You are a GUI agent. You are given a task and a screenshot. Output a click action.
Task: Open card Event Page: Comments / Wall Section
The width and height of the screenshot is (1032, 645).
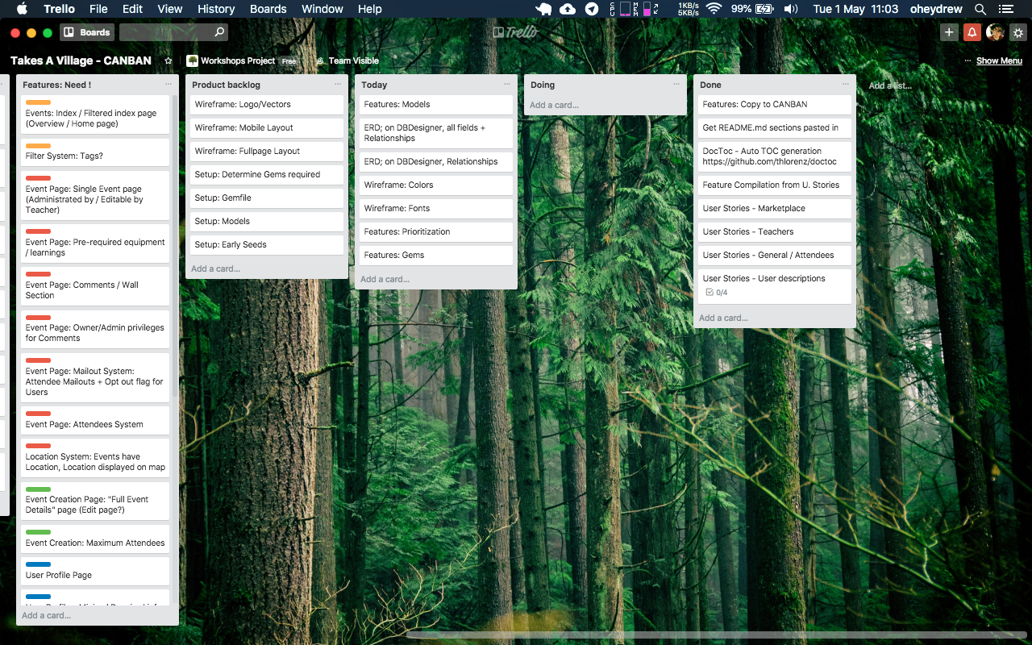coord(95,286)
